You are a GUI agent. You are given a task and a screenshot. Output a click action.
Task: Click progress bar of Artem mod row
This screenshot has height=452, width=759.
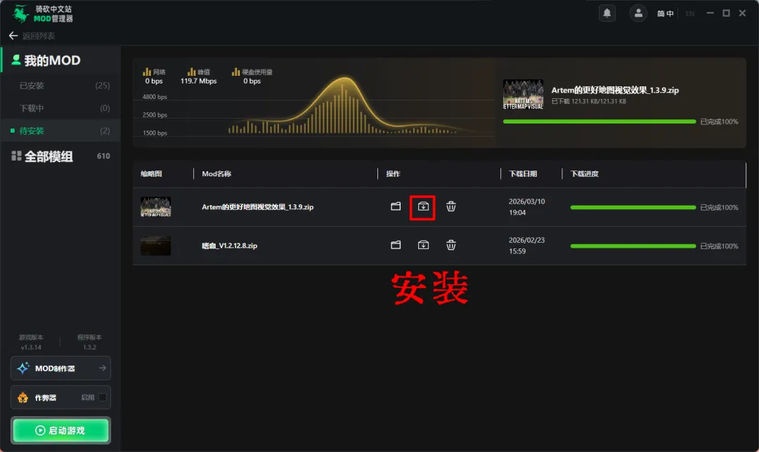pos(632,208)
